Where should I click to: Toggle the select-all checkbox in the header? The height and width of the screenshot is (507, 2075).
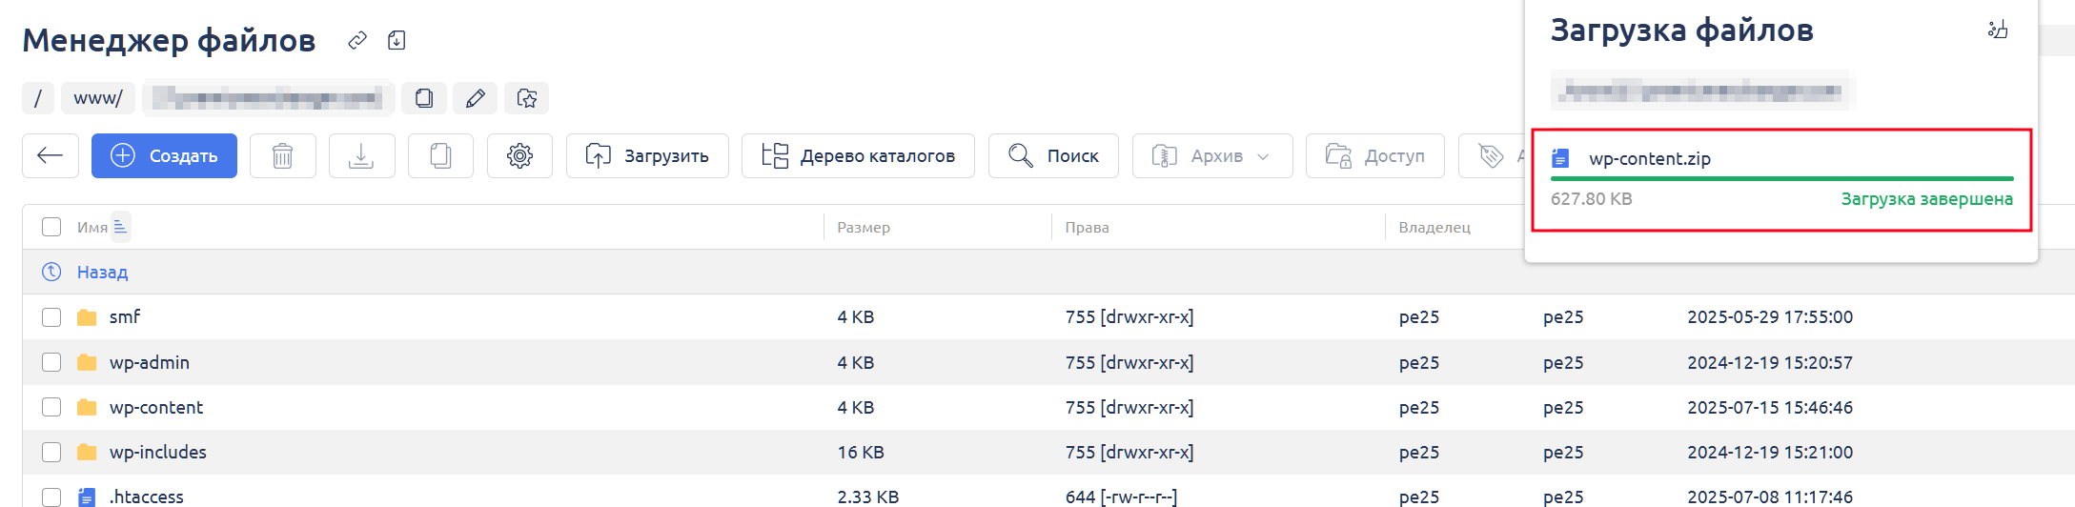51,227
